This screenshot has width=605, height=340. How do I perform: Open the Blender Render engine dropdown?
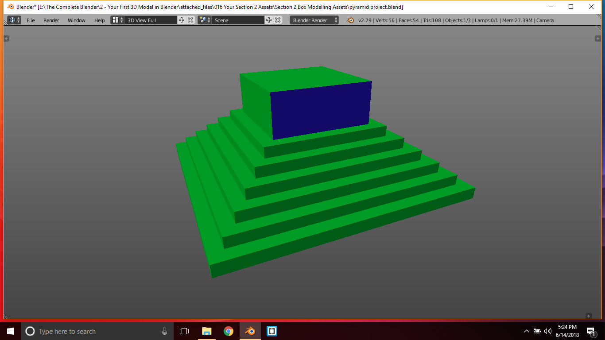click(314, 20)
